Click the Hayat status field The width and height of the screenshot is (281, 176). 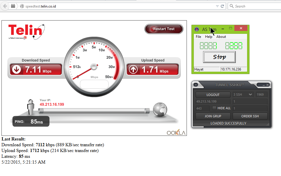[x=207, y=69]
